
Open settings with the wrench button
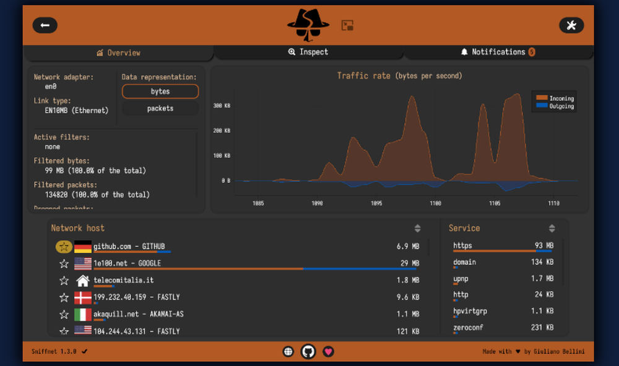(571, 25)
